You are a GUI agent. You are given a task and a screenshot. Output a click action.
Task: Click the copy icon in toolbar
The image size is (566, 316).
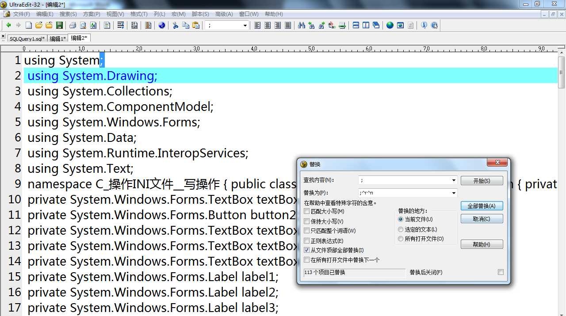pos(186,25)
